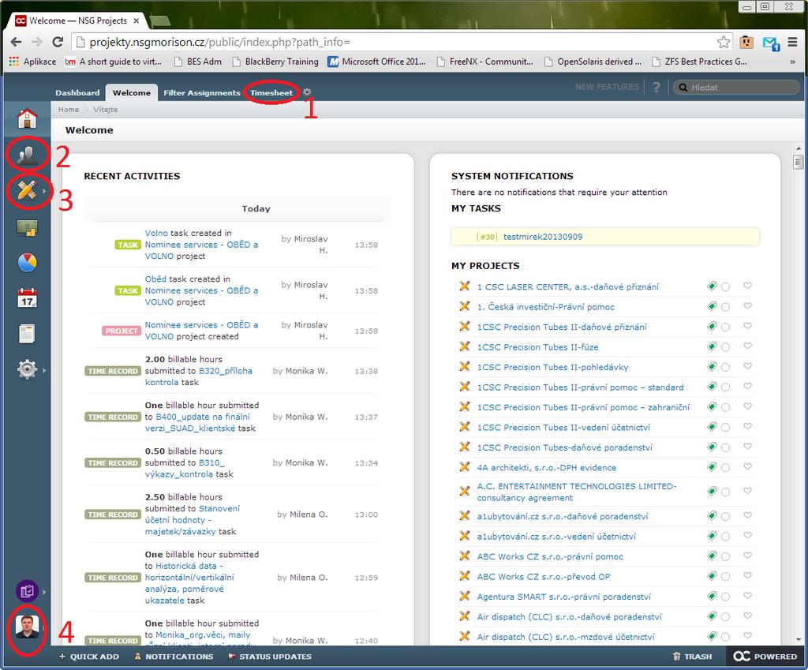808x670 pixels.
Task: Click the page scrollbar thumb
Action: (x=799, y=163)
